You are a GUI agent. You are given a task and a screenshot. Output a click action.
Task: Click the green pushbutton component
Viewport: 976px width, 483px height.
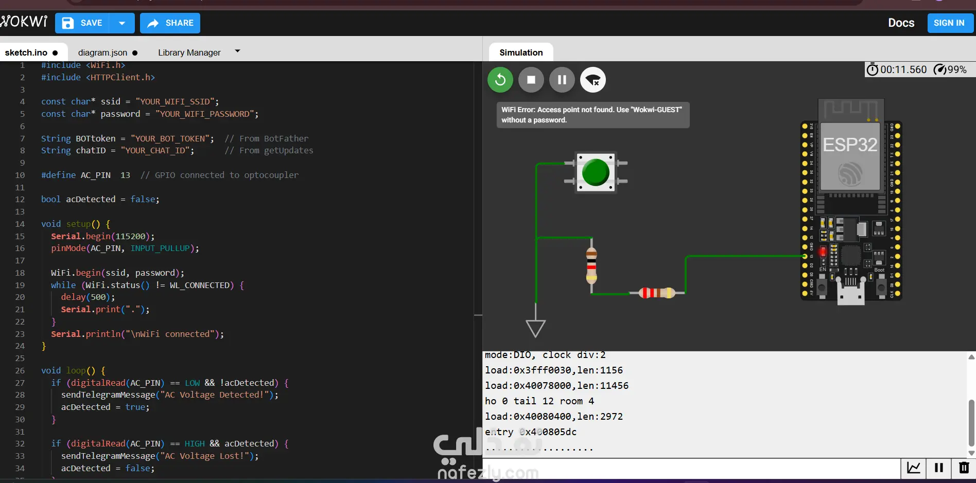coord(596,172)
